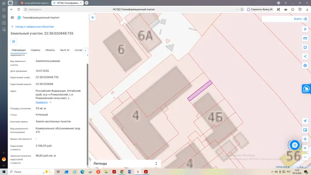The height and width of the screenshot is (175, 311).
Task: Reload the page with the refresh icon
Action: pos(18,9)
